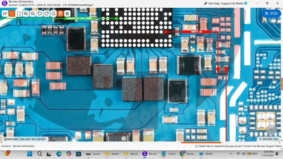The image size is (283, 159).
Task: Open notification bell in system tray
Action: pyautogui.click(x=277, y=153)
